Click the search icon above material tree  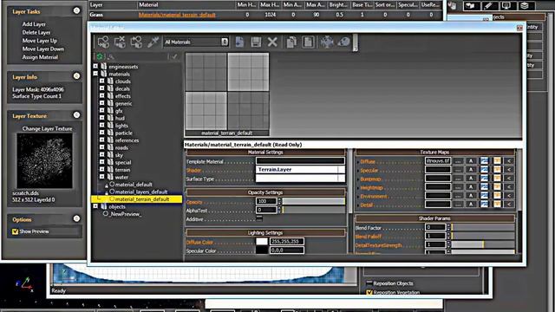coord(111,56)
